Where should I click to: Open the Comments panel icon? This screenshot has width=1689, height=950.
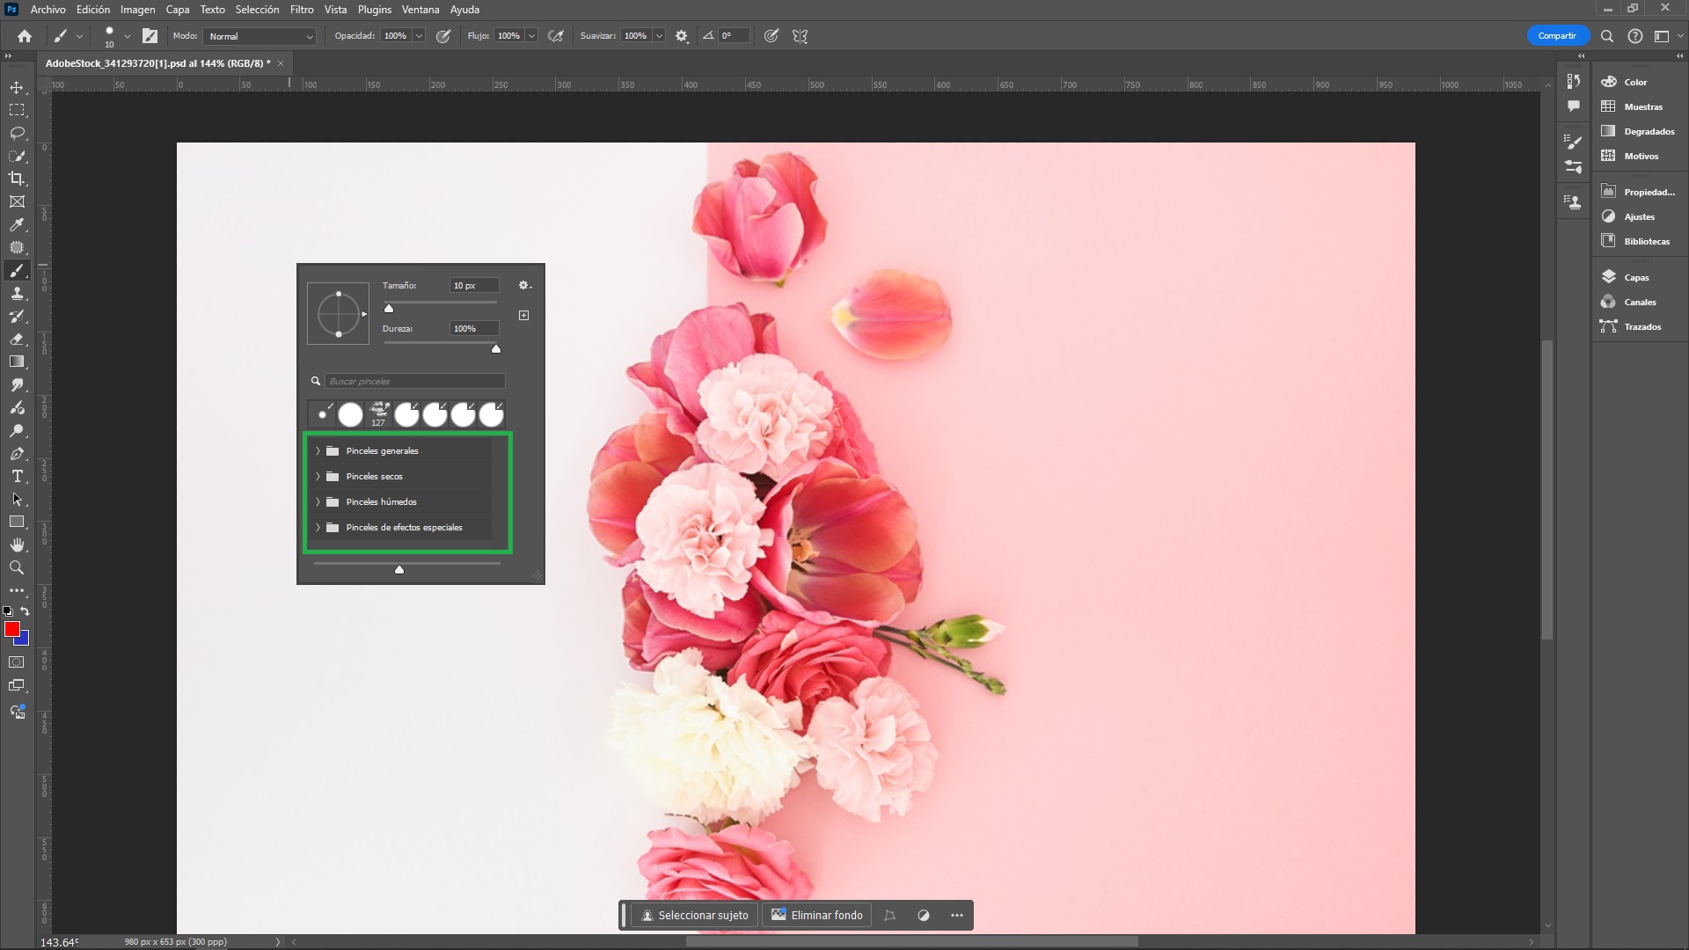click(1574, 106)
